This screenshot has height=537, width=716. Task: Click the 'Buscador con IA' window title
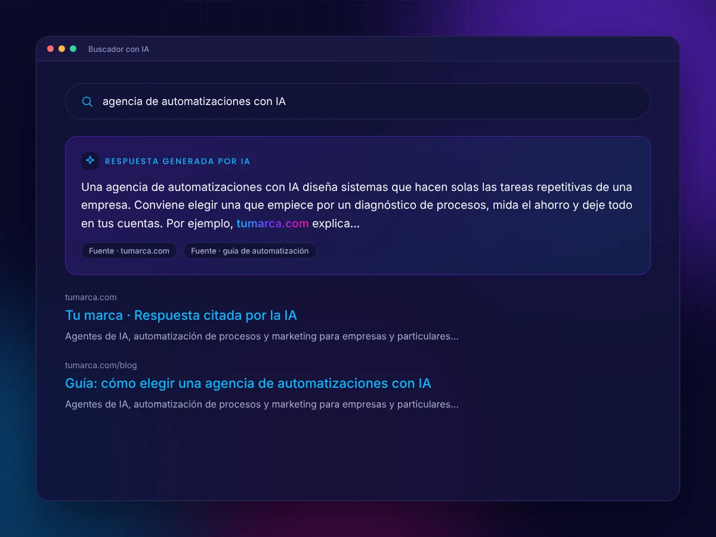pos(119,49)
